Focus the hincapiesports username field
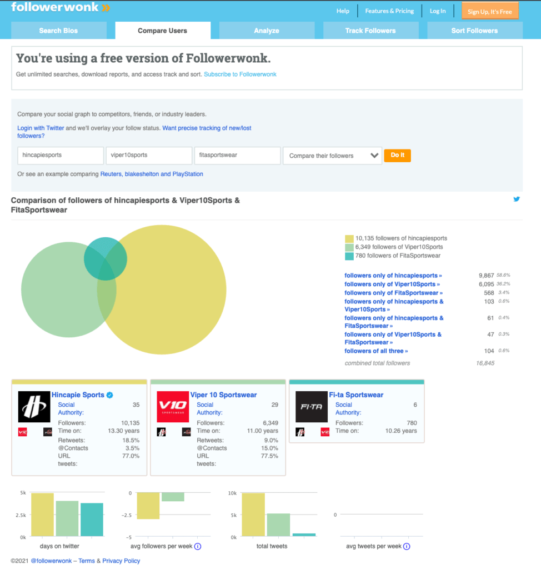The width and height of the screenshot is (541, 569). (61, 156)
